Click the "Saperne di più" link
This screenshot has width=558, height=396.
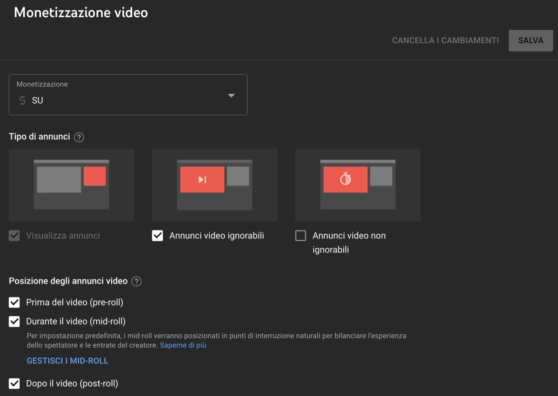click(183, 345)
